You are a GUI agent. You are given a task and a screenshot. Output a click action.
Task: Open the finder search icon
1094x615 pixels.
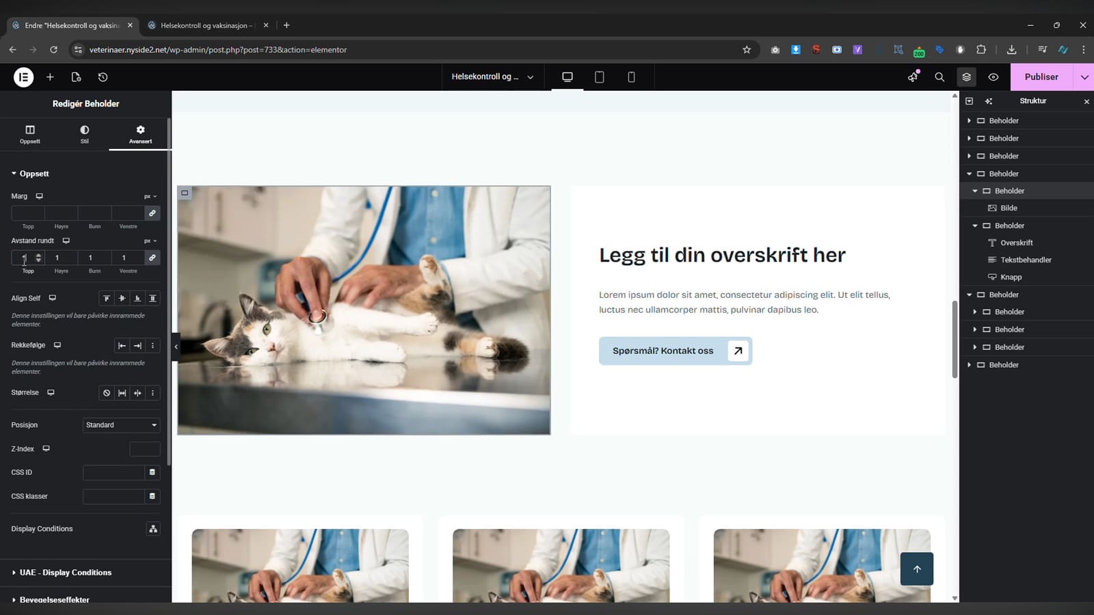coord(939,77)
